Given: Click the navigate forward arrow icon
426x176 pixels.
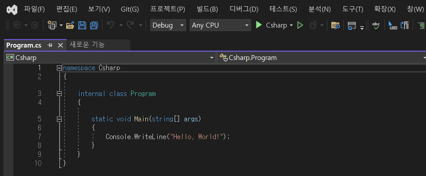Looking at the screenshot, I should click(x=35, y=25).
